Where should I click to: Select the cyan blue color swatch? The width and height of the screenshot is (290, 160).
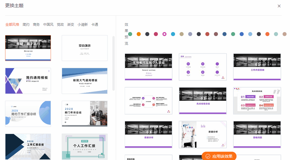[173, 34]
